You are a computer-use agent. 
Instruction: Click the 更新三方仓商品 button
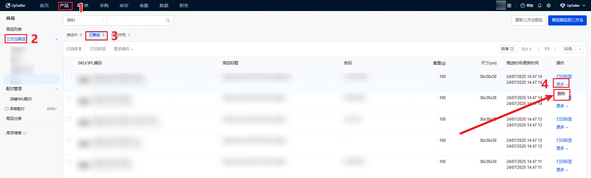[x=529, y=20]
